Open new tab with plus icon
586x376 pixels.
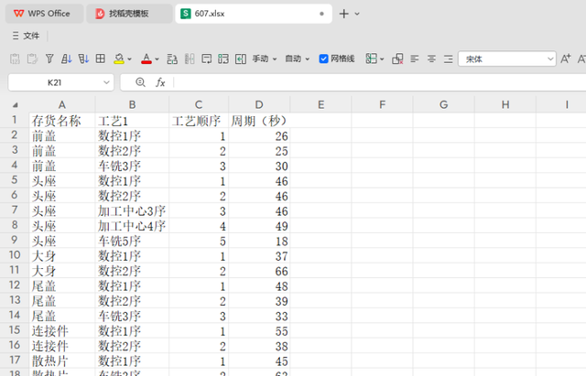click(x=344, y=14)
